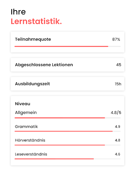The height and width of the screenshot is (180, 135).
Task: Click the Lernstatistik red heading
Action: click(36, 21)
